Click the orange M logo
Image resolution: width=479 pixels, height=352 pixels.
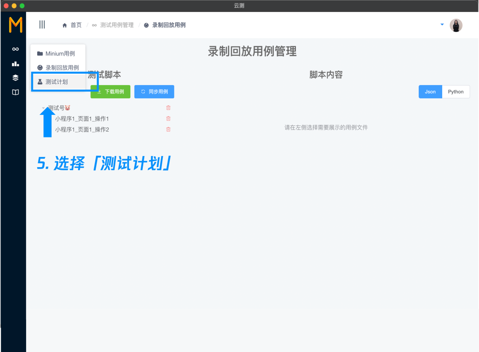pos(16,25)
